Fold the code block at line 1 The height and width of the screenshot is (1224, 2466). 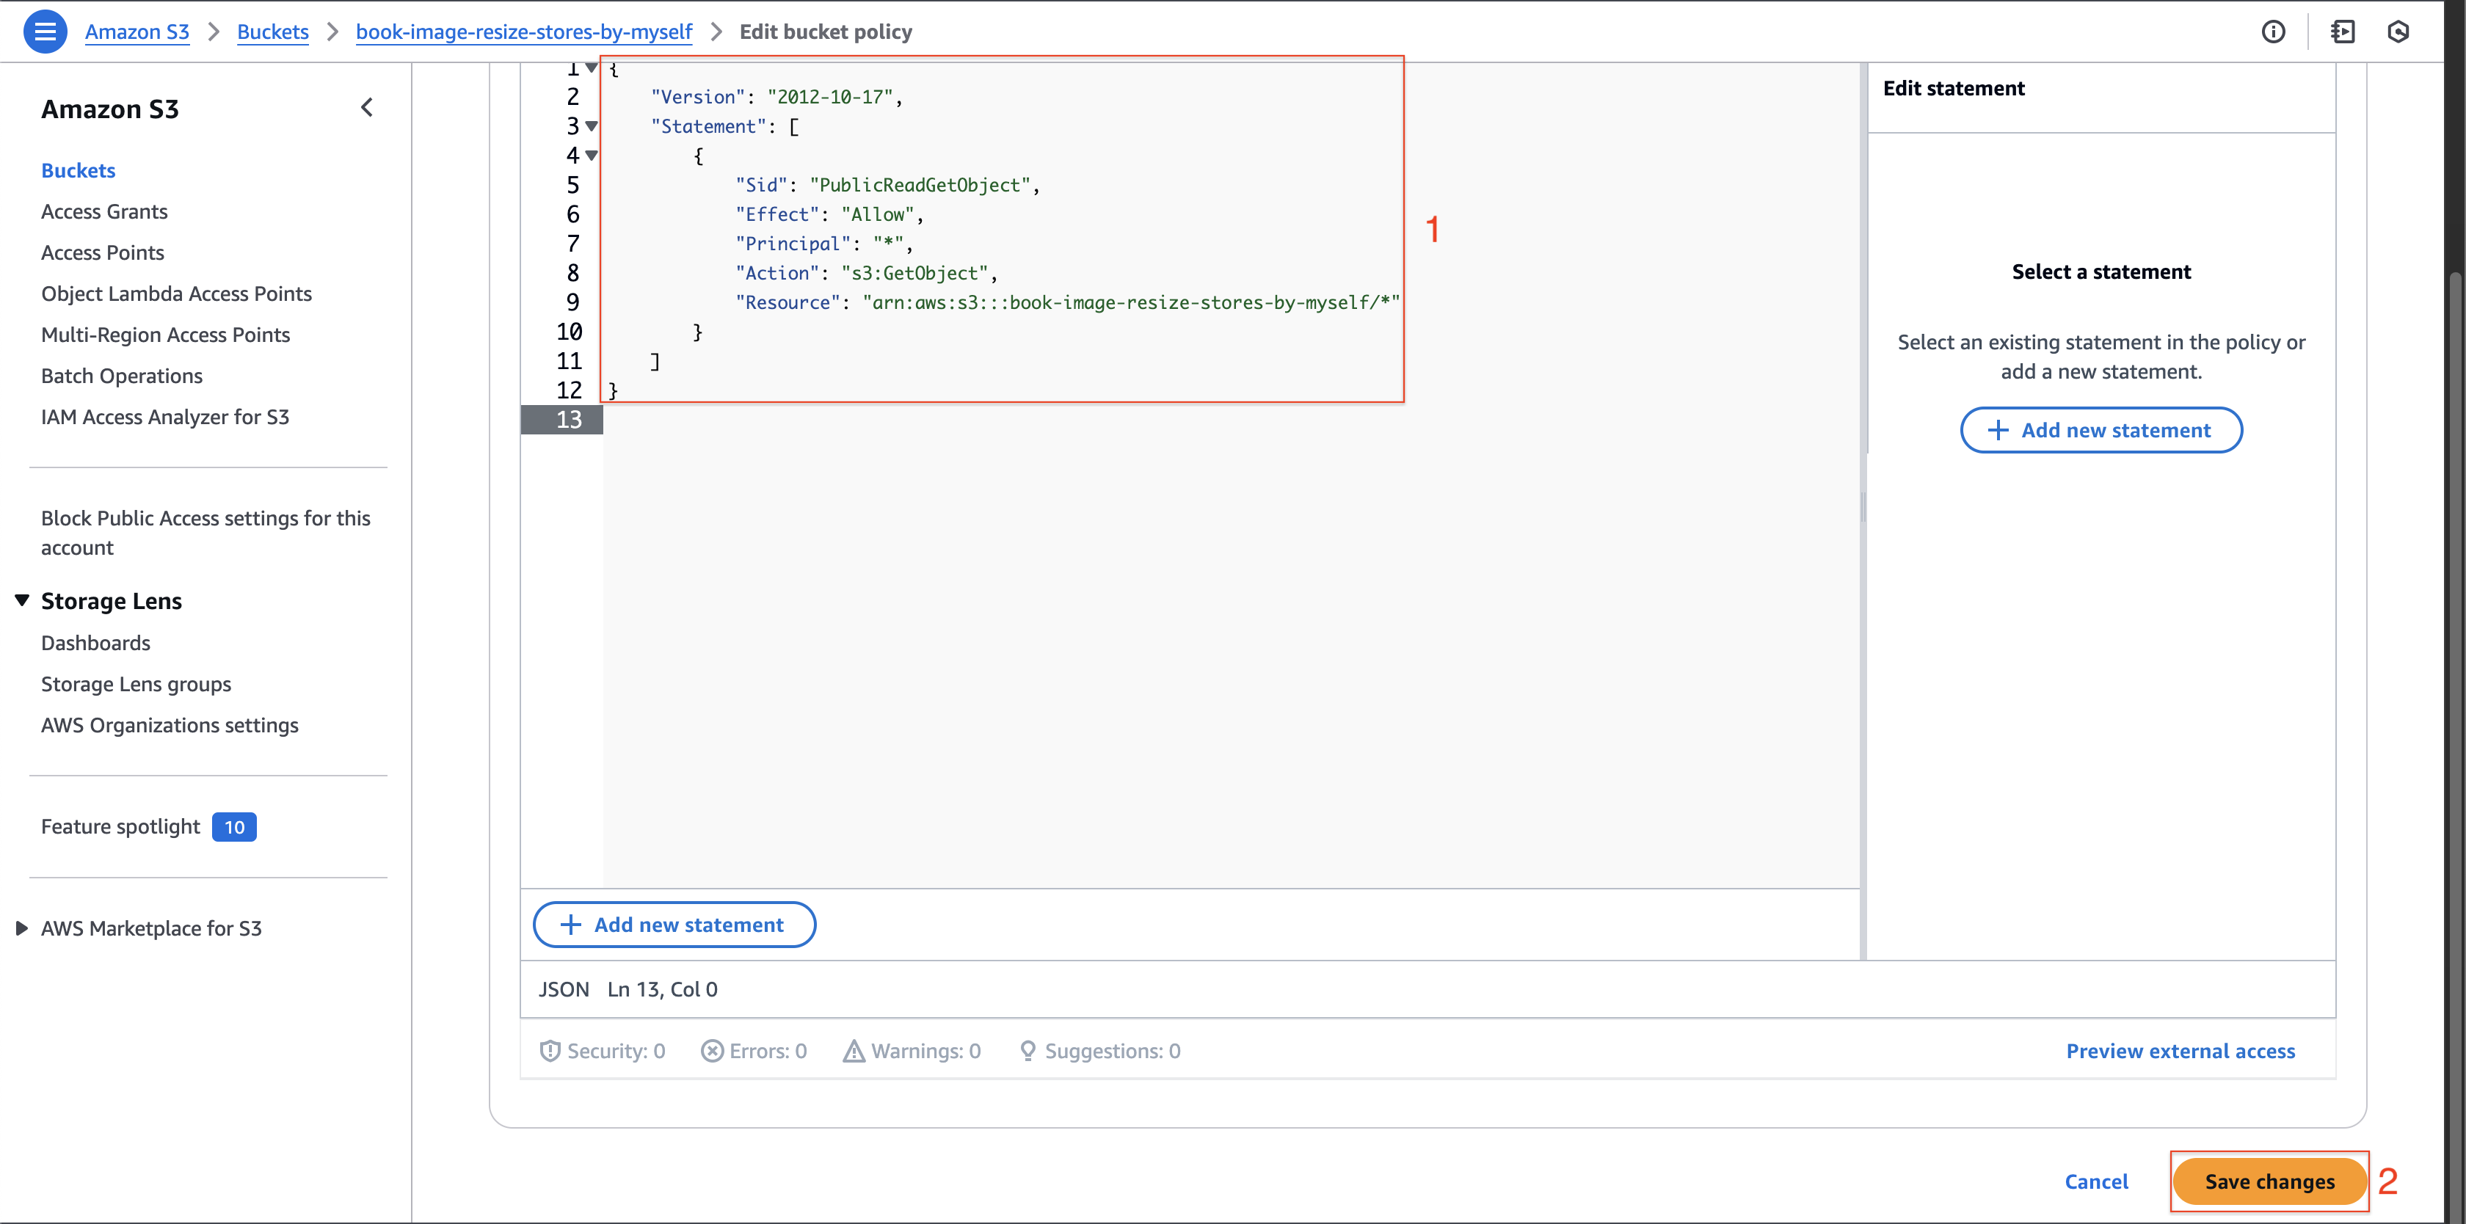click(592, 68)
